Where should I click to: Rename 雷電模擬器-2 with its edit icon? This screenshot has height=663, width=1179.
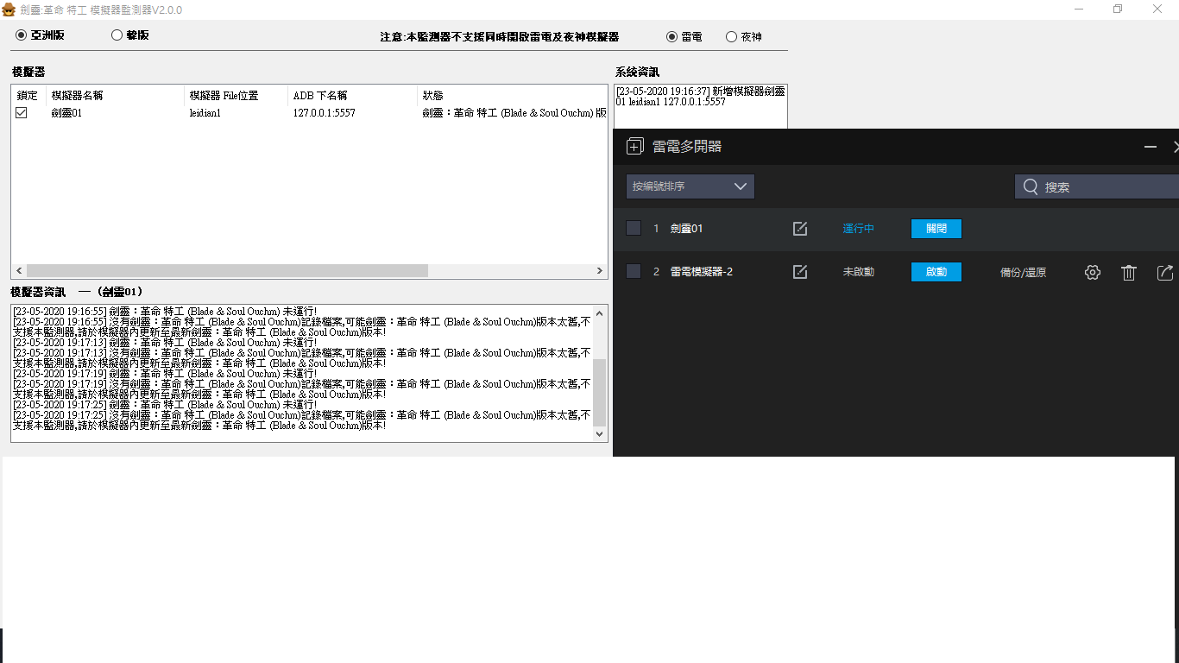coord(800,272)
